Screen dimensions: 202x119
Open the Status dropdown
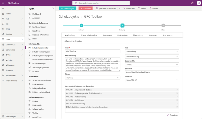pos(93,78)
